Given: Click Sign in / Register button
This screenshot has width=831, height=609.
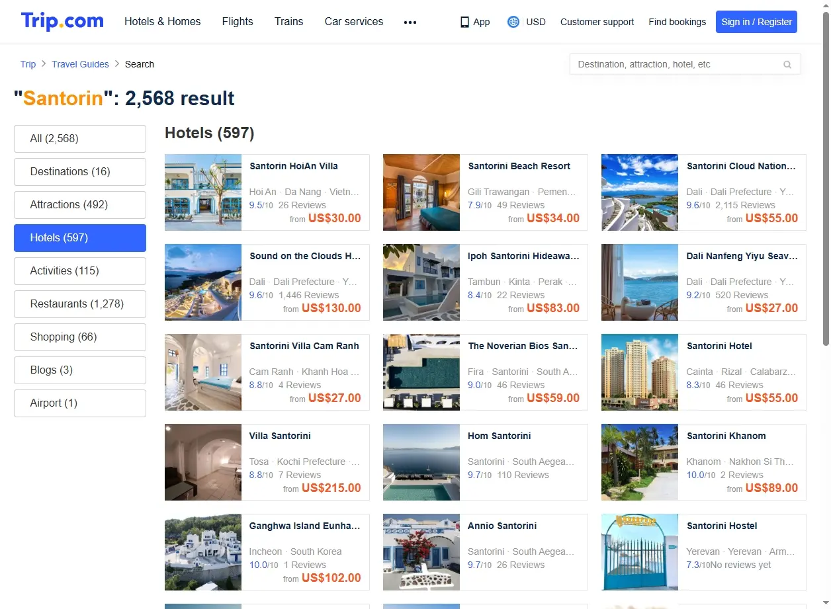Looking at the screenshot, I should pos(756,22).
